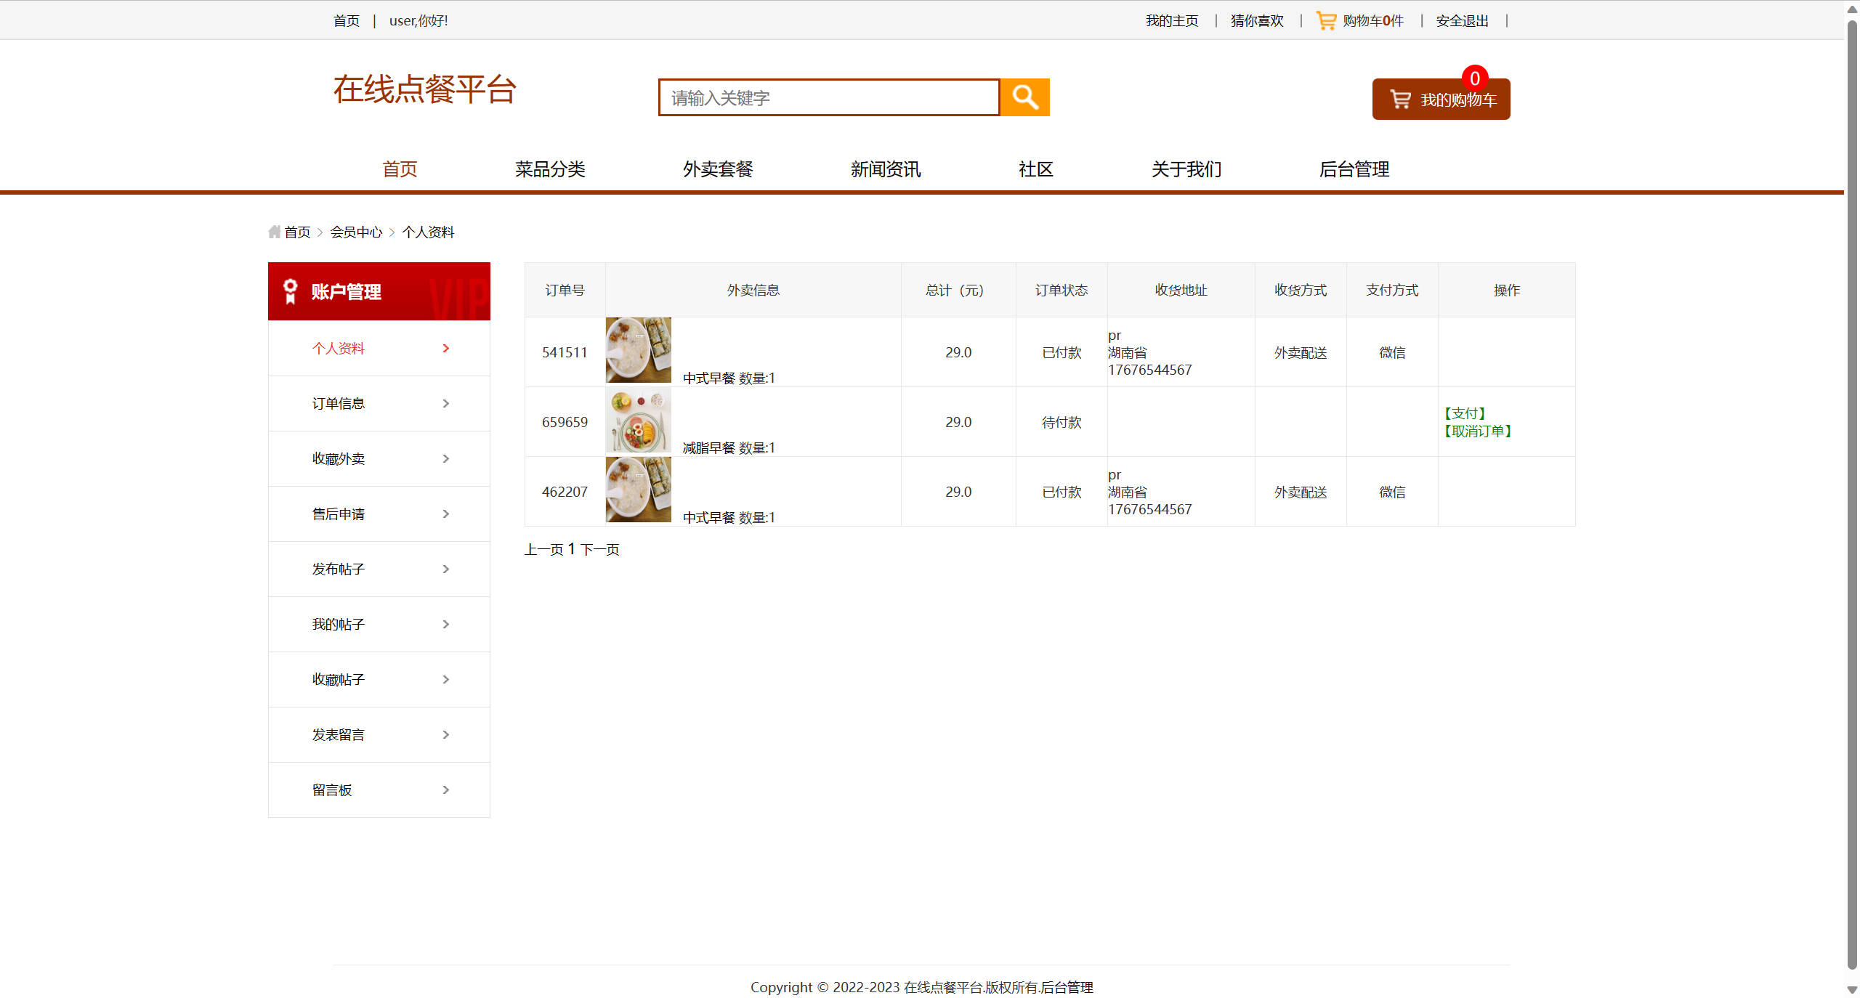Open order 541511 breakfast thumbnail image

pos(638,349)
